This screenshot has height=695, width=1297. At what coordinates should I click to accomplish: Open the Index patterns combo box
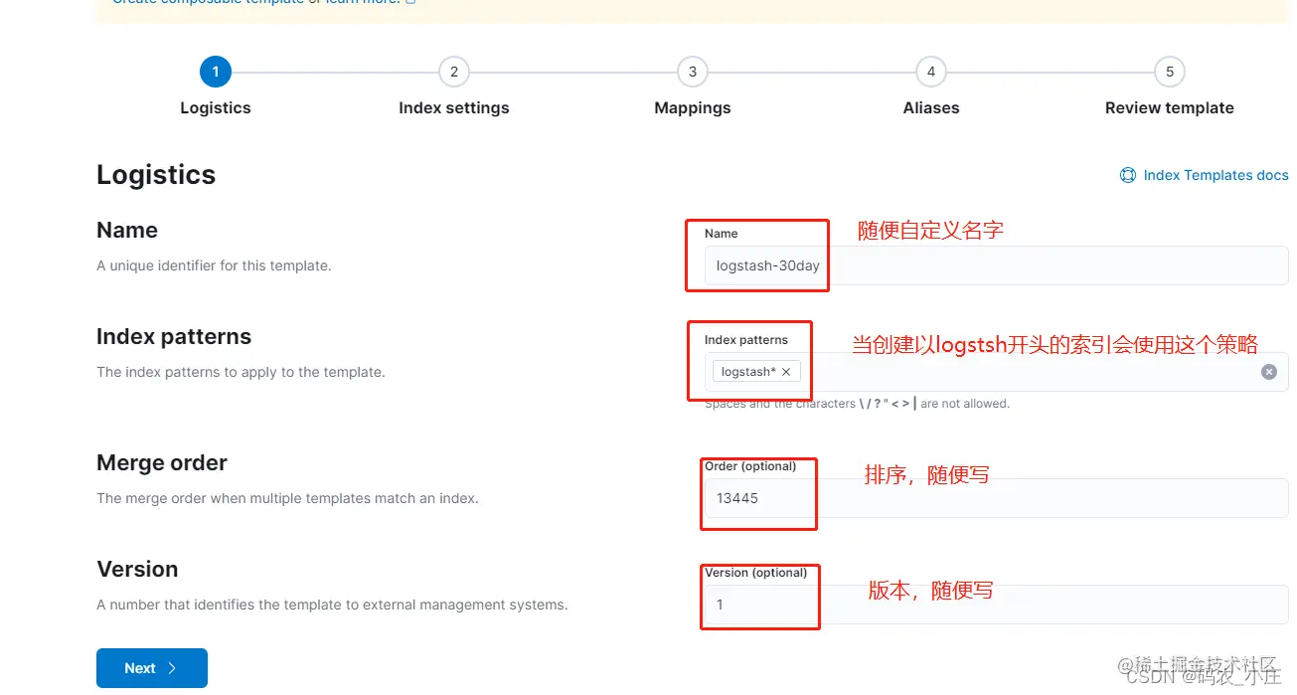[x=994, y=371]
